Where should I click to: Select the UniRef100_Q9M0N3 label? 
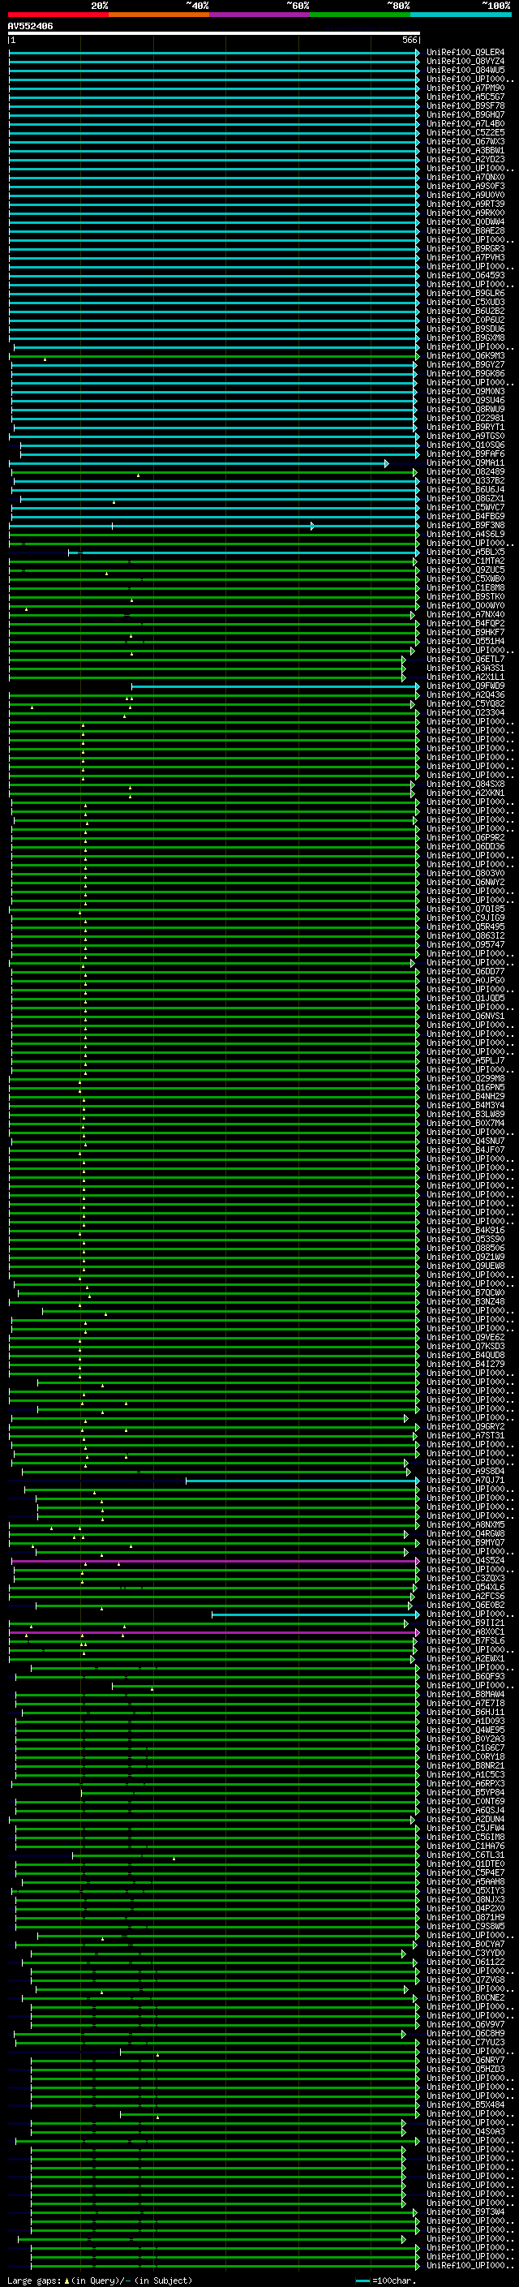coord(465,392)
